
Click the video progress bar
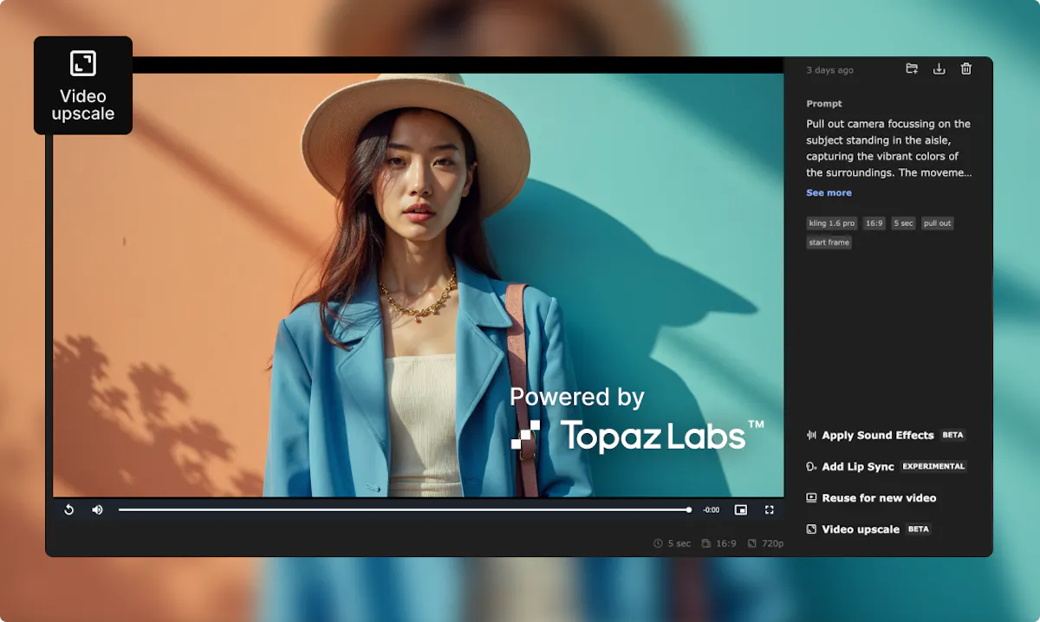405,510
